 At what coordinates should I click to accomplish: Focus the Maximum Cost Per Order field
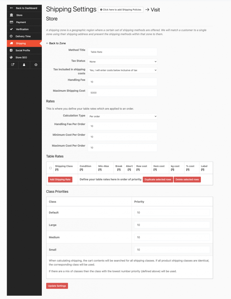click(x=123, y=147)
